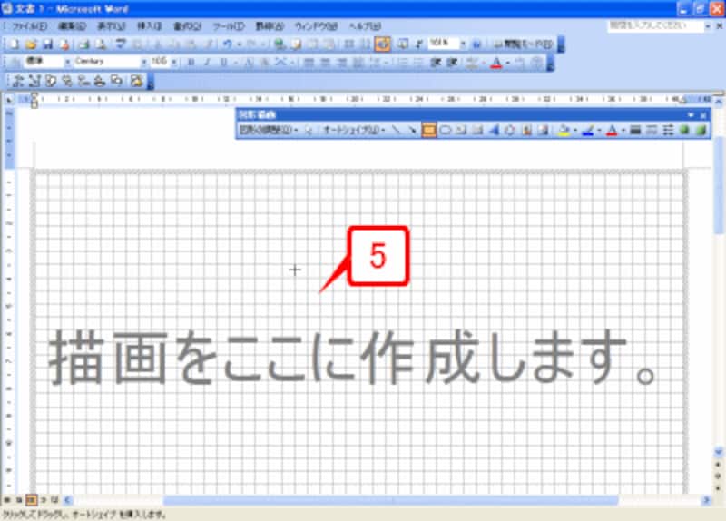Click the vertical scrollbar down arrow
Screen dimensions: 726x521
[718, 451]
